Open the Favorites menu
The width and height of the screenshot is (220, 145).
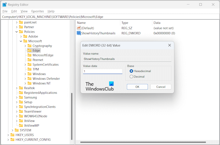click(37, 11)
